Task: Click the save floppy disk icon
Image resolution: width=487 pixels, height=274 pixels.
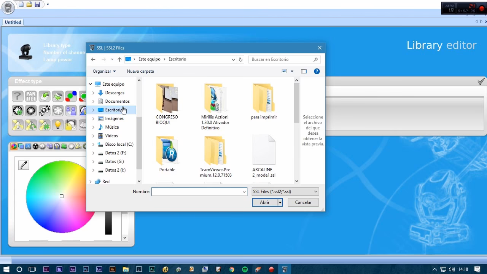Action: (37, 5)
